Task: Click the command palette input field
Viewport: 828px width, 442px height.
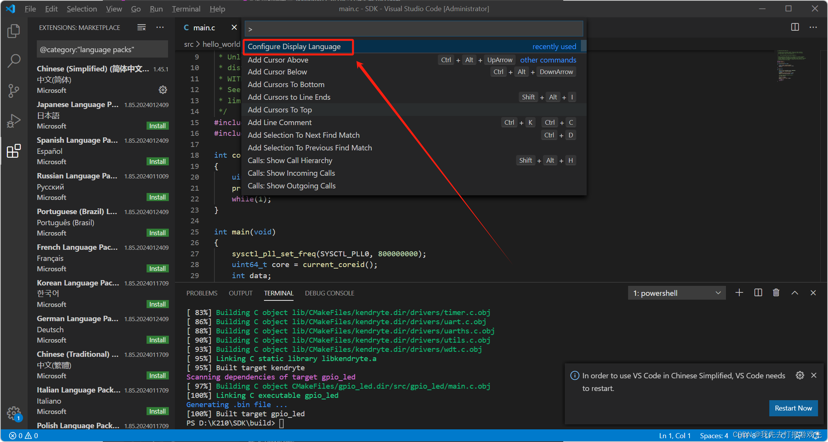Action: click(x=414, y=29)
